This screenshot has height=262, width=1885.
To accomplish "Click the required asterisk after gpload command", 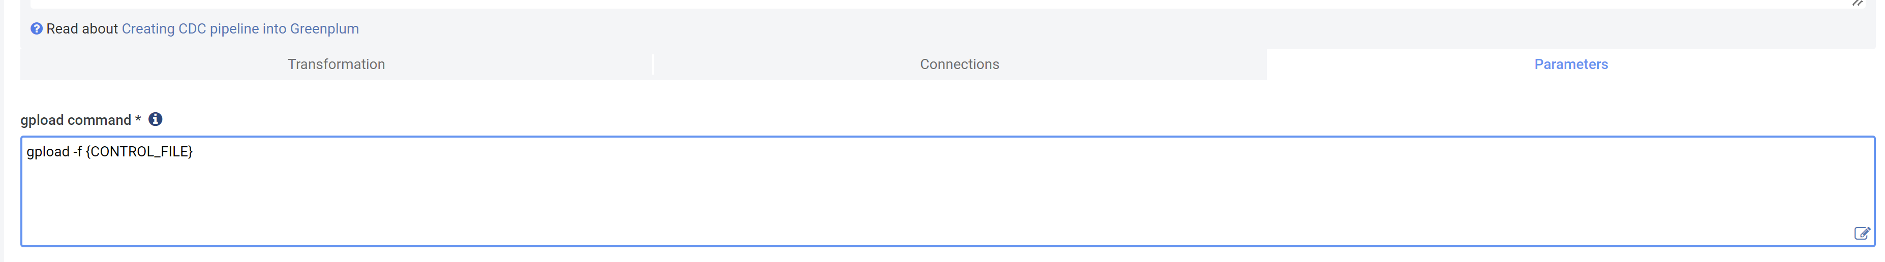I will (138, 118).
